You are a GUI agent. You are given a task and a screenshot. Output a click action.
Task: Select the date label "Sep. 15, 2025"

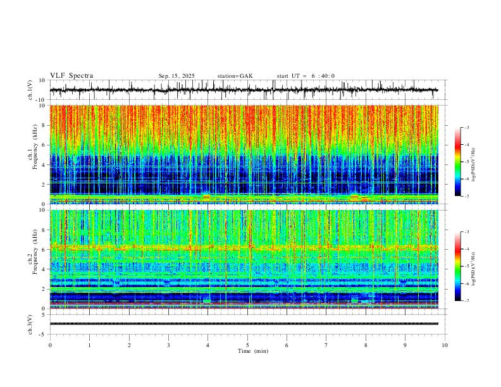(x=176, y=76)
